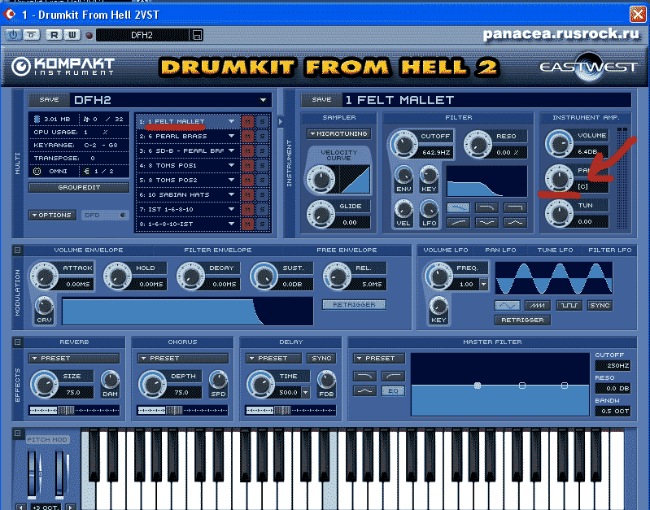
Task: Click the octave down arrow below pitch wheels
Action: [x=21, y=507]
